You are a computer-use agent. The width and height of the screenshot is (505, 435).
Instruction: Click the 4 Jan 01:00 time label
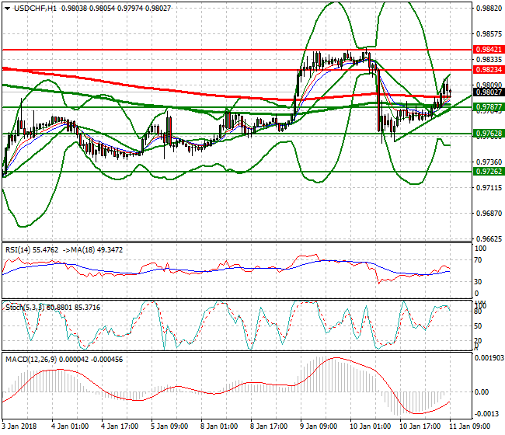(71, 426)
